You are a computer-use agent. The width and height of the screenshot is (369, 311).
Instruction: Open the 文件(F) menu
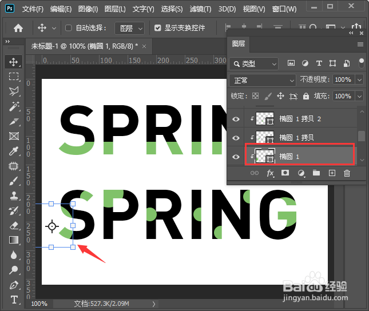pyautogui.click(x=33, y=9)
